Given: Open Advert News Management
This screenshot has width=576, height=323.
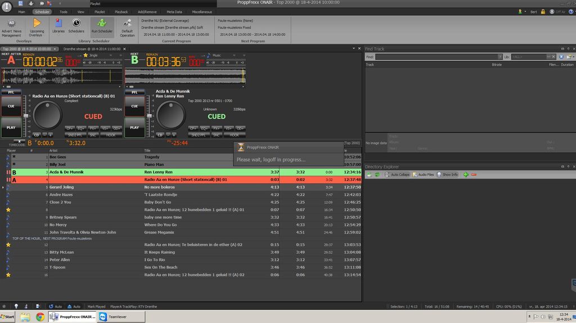Looking at the screenshot, I should pos(11,28).
